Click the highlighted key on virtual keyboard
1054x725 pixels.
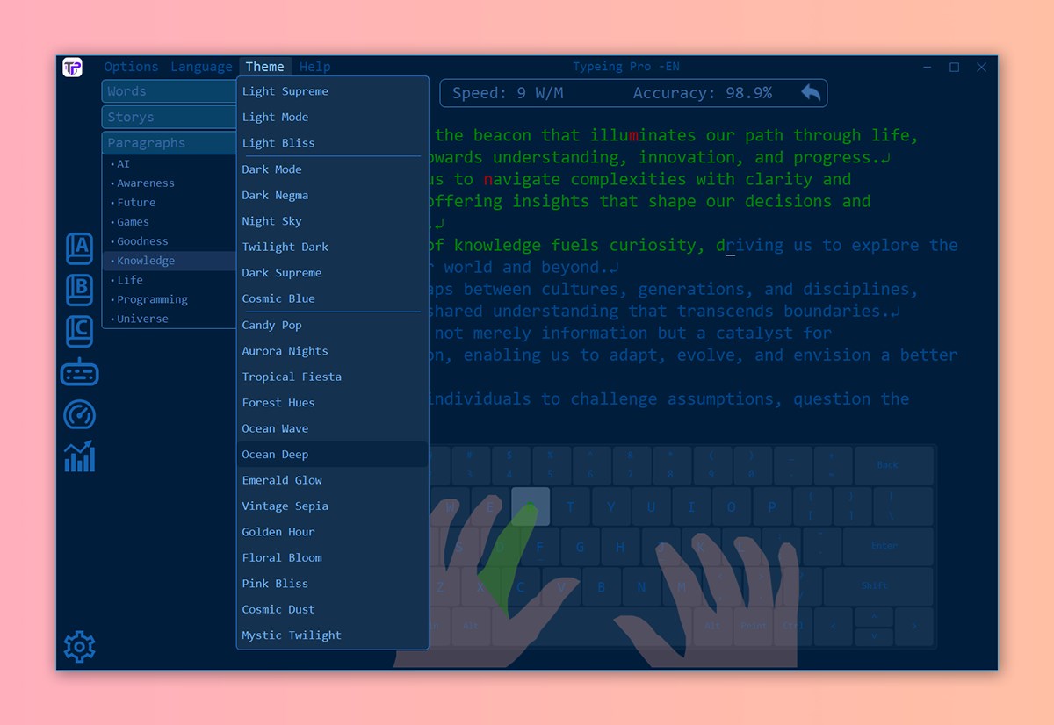click(531, 506)
